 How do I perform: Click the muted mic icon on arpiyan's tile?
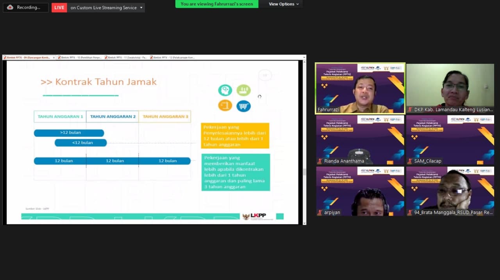pos(320,213)
